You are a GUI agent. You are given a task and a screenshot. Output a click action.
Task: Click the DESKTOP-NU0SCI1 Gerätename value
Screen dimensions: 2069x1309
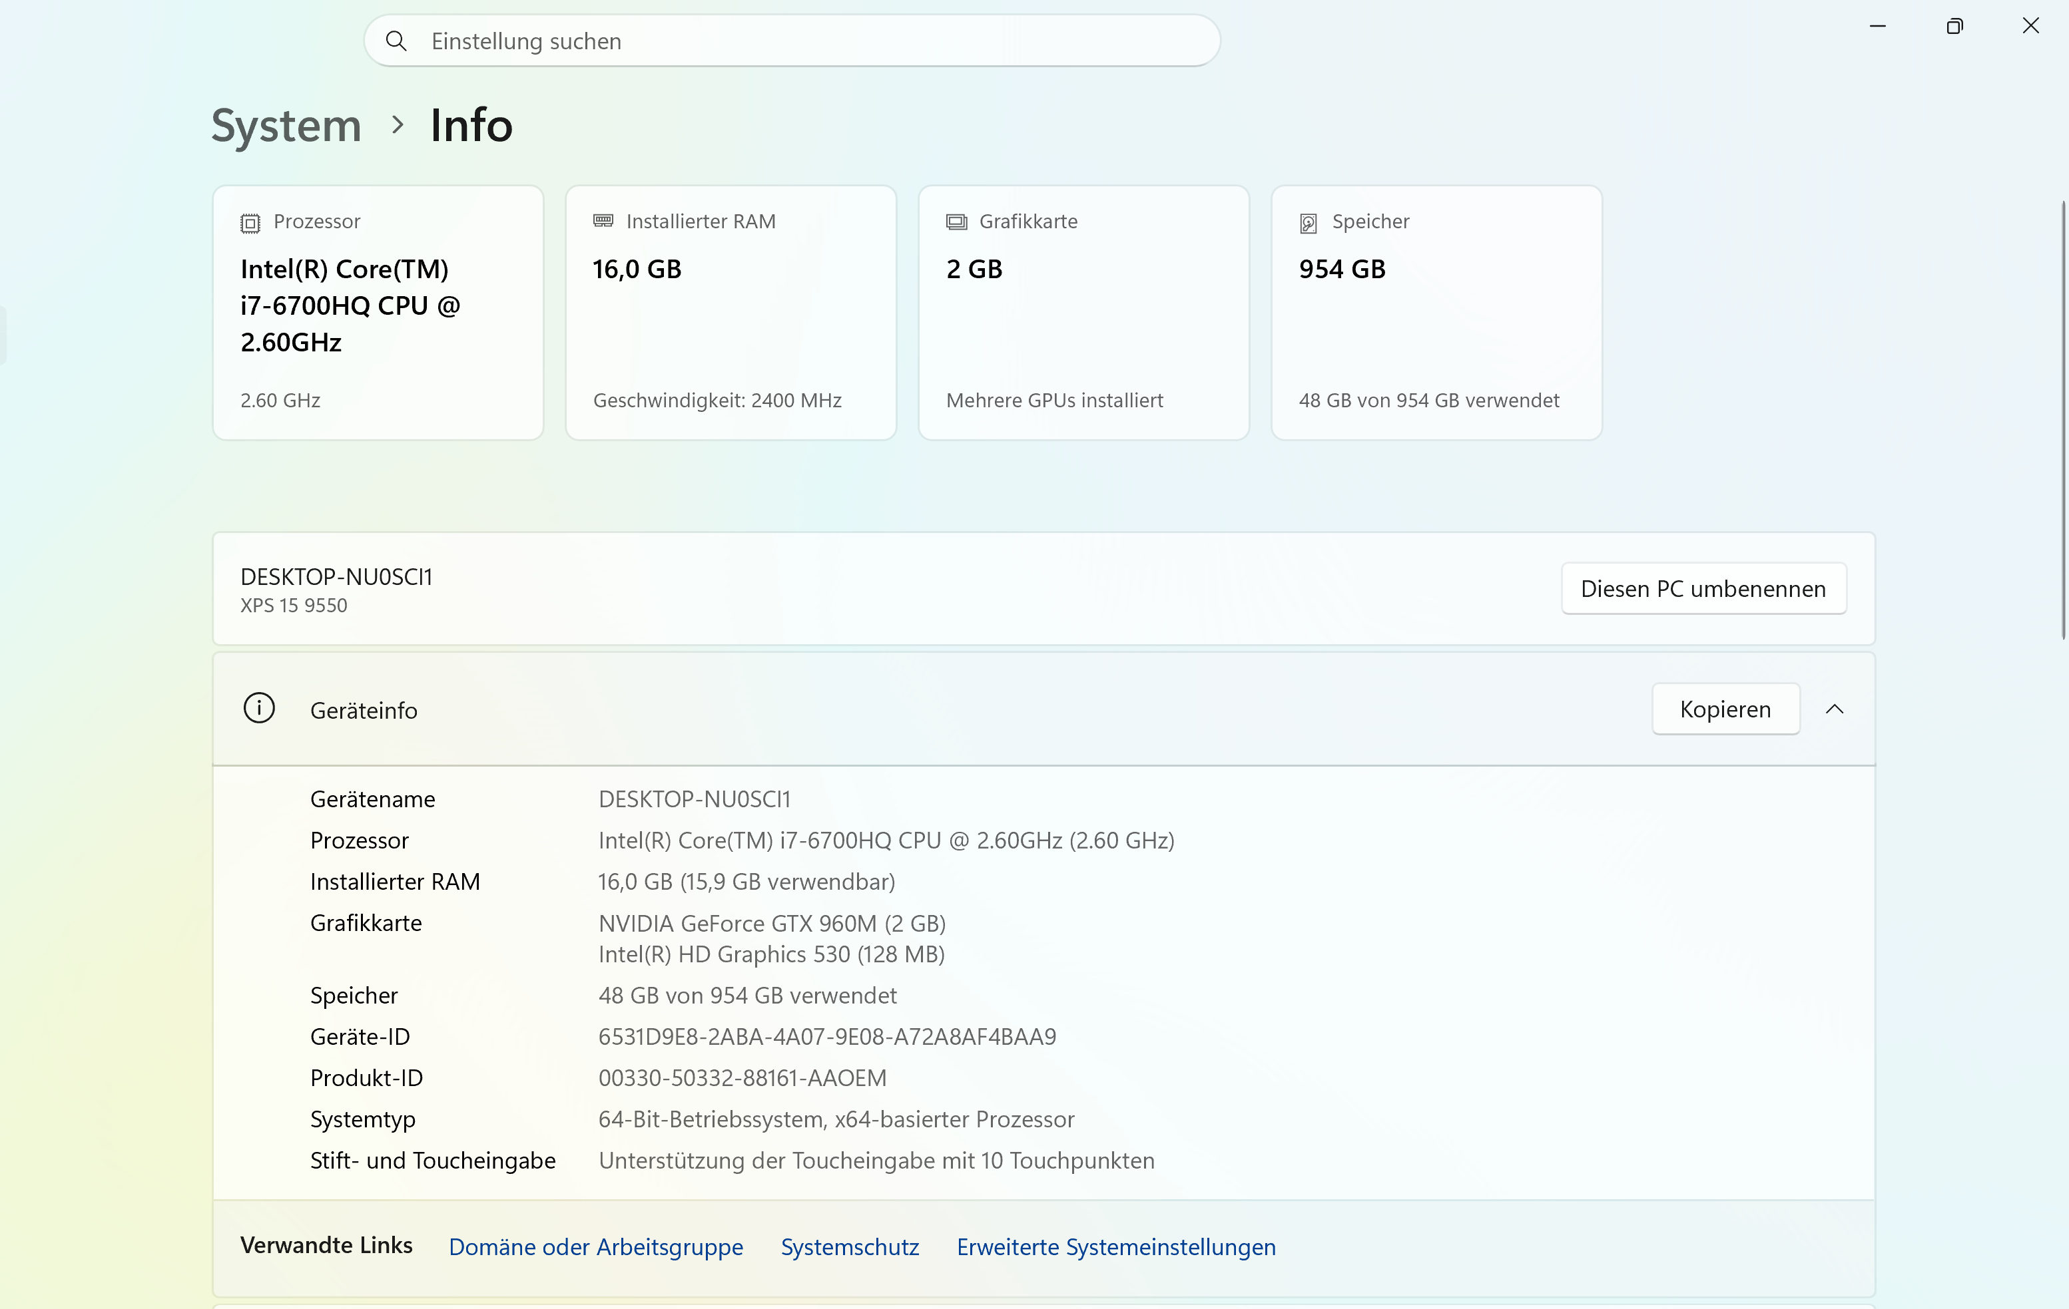(x=695, y=799)
